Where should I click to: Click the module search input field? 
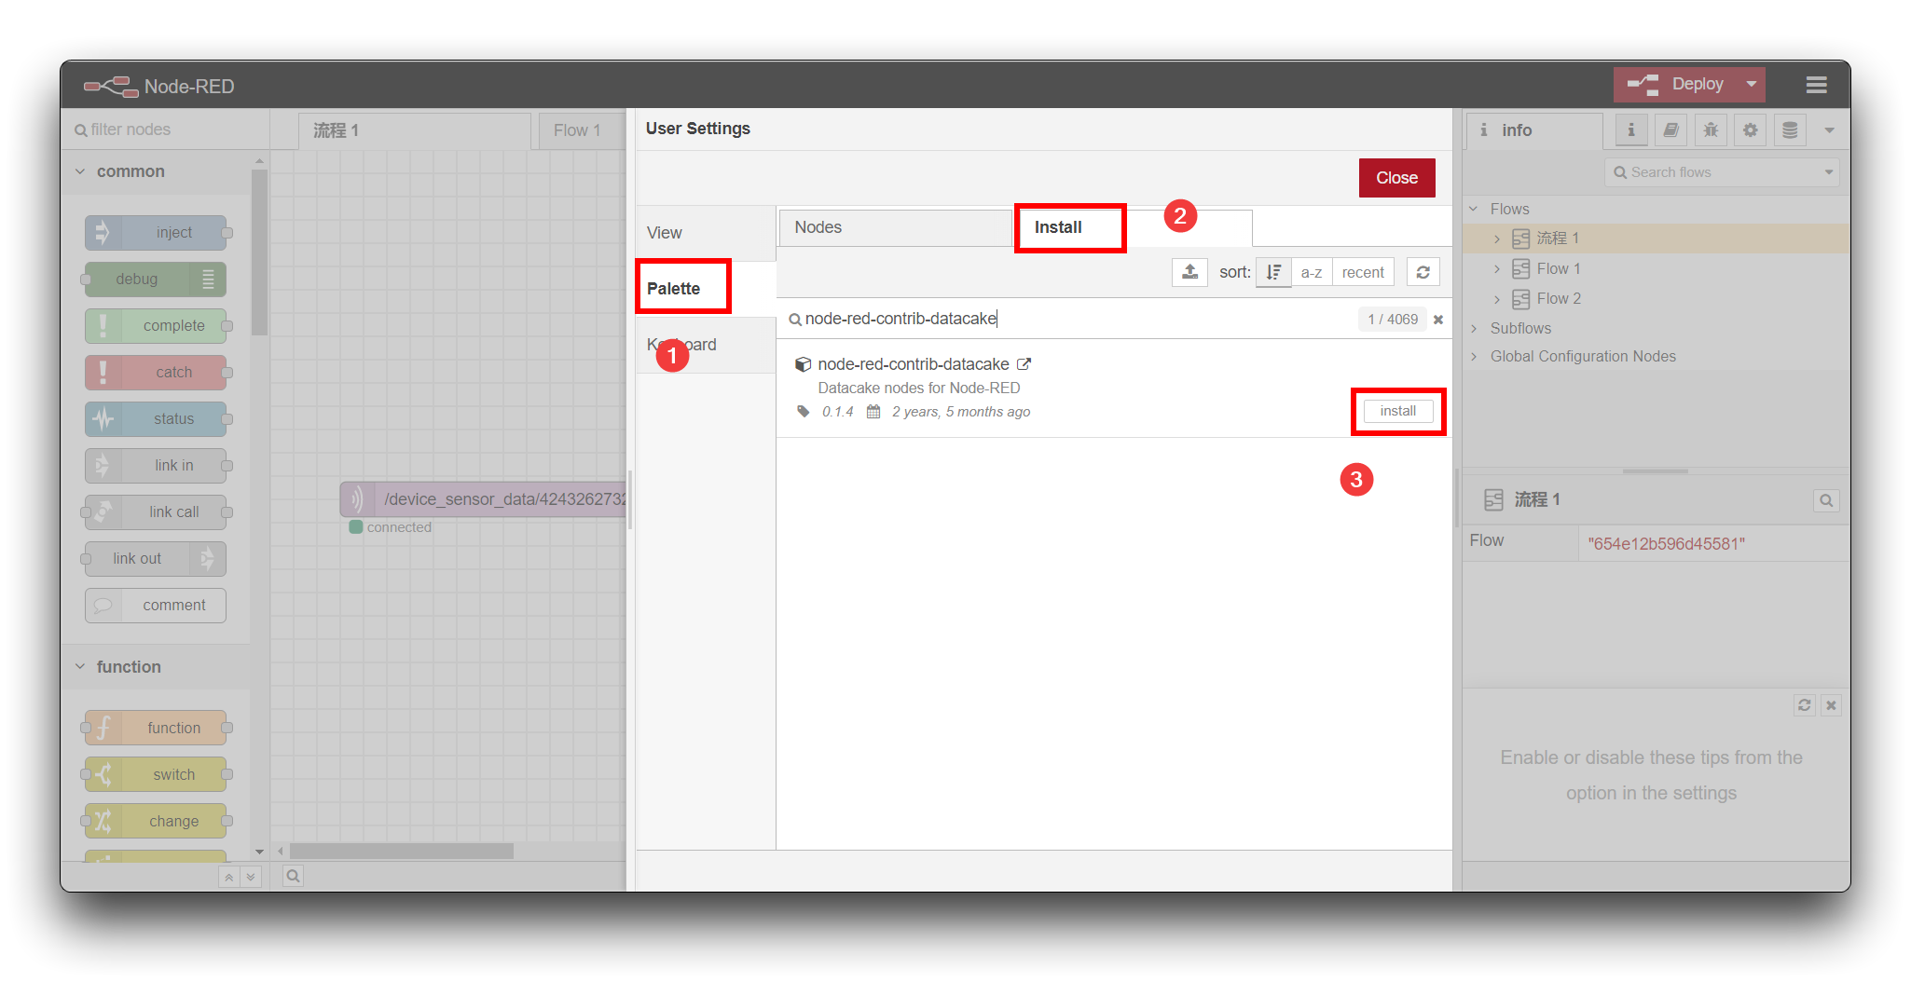click(1072, 319)
